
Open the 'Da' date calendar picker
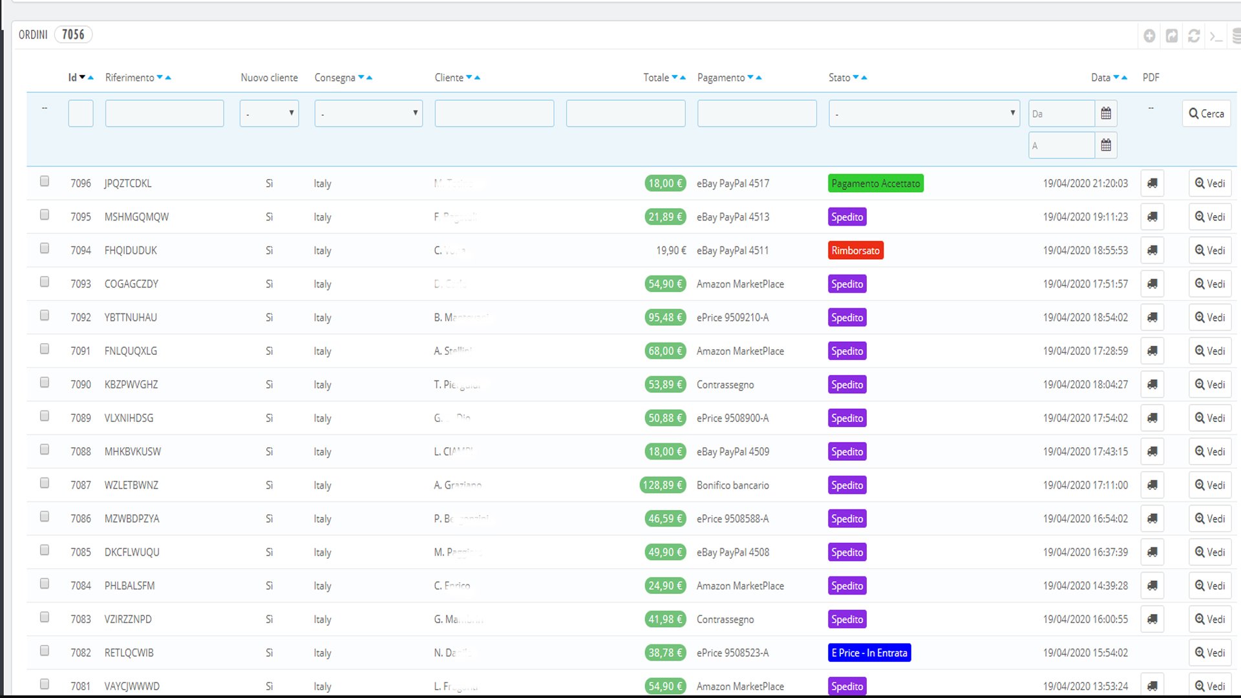1106,114
